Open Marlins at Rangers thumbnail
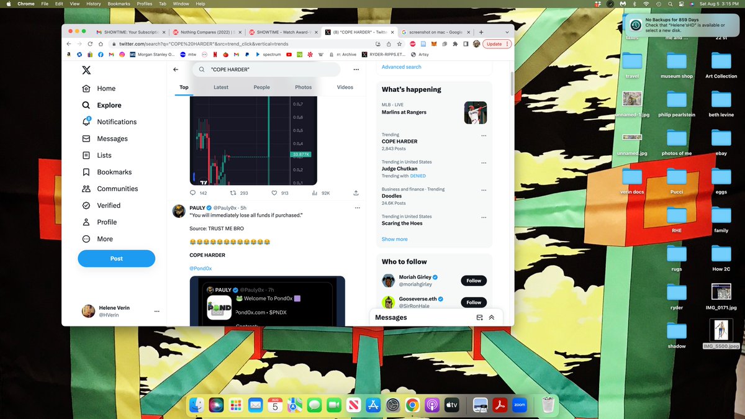Image resolution: width=745 pixels, height=419 pixels. pyautogui.click(x=476, y=112)
